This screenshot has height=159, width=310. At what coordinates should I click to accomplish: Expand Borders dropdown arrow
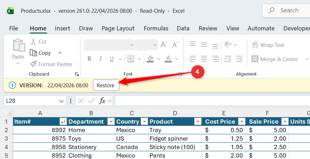[139, 59]
